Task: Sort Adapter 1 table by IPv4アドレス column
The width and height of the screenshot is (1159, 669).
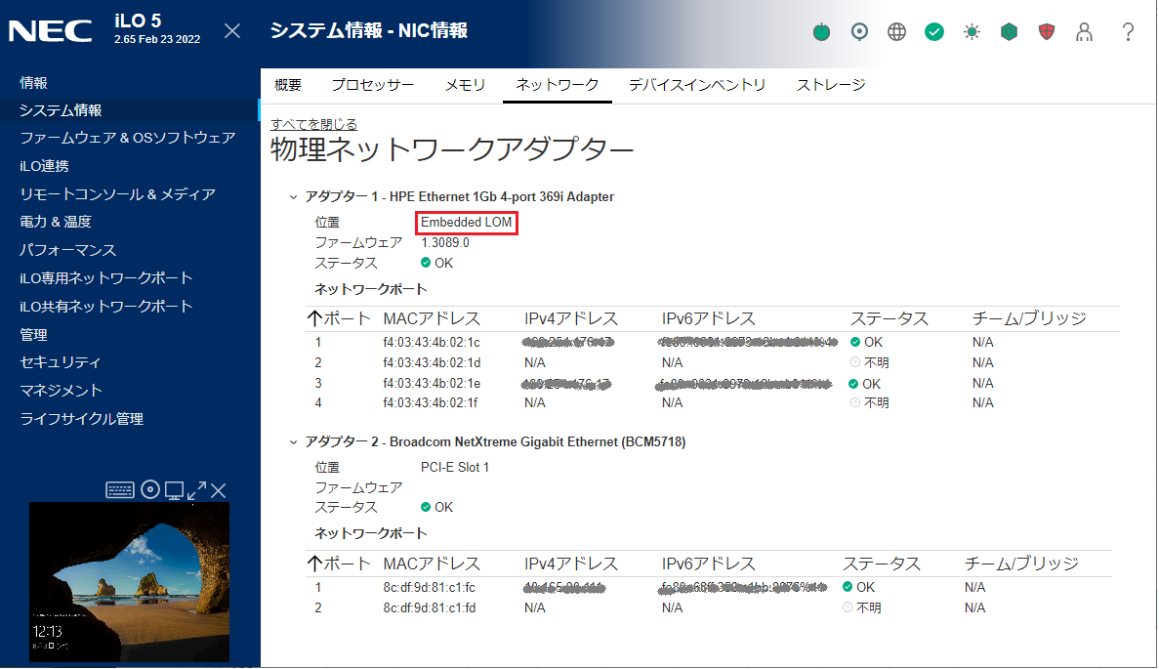Action: (x=570, y=318)
